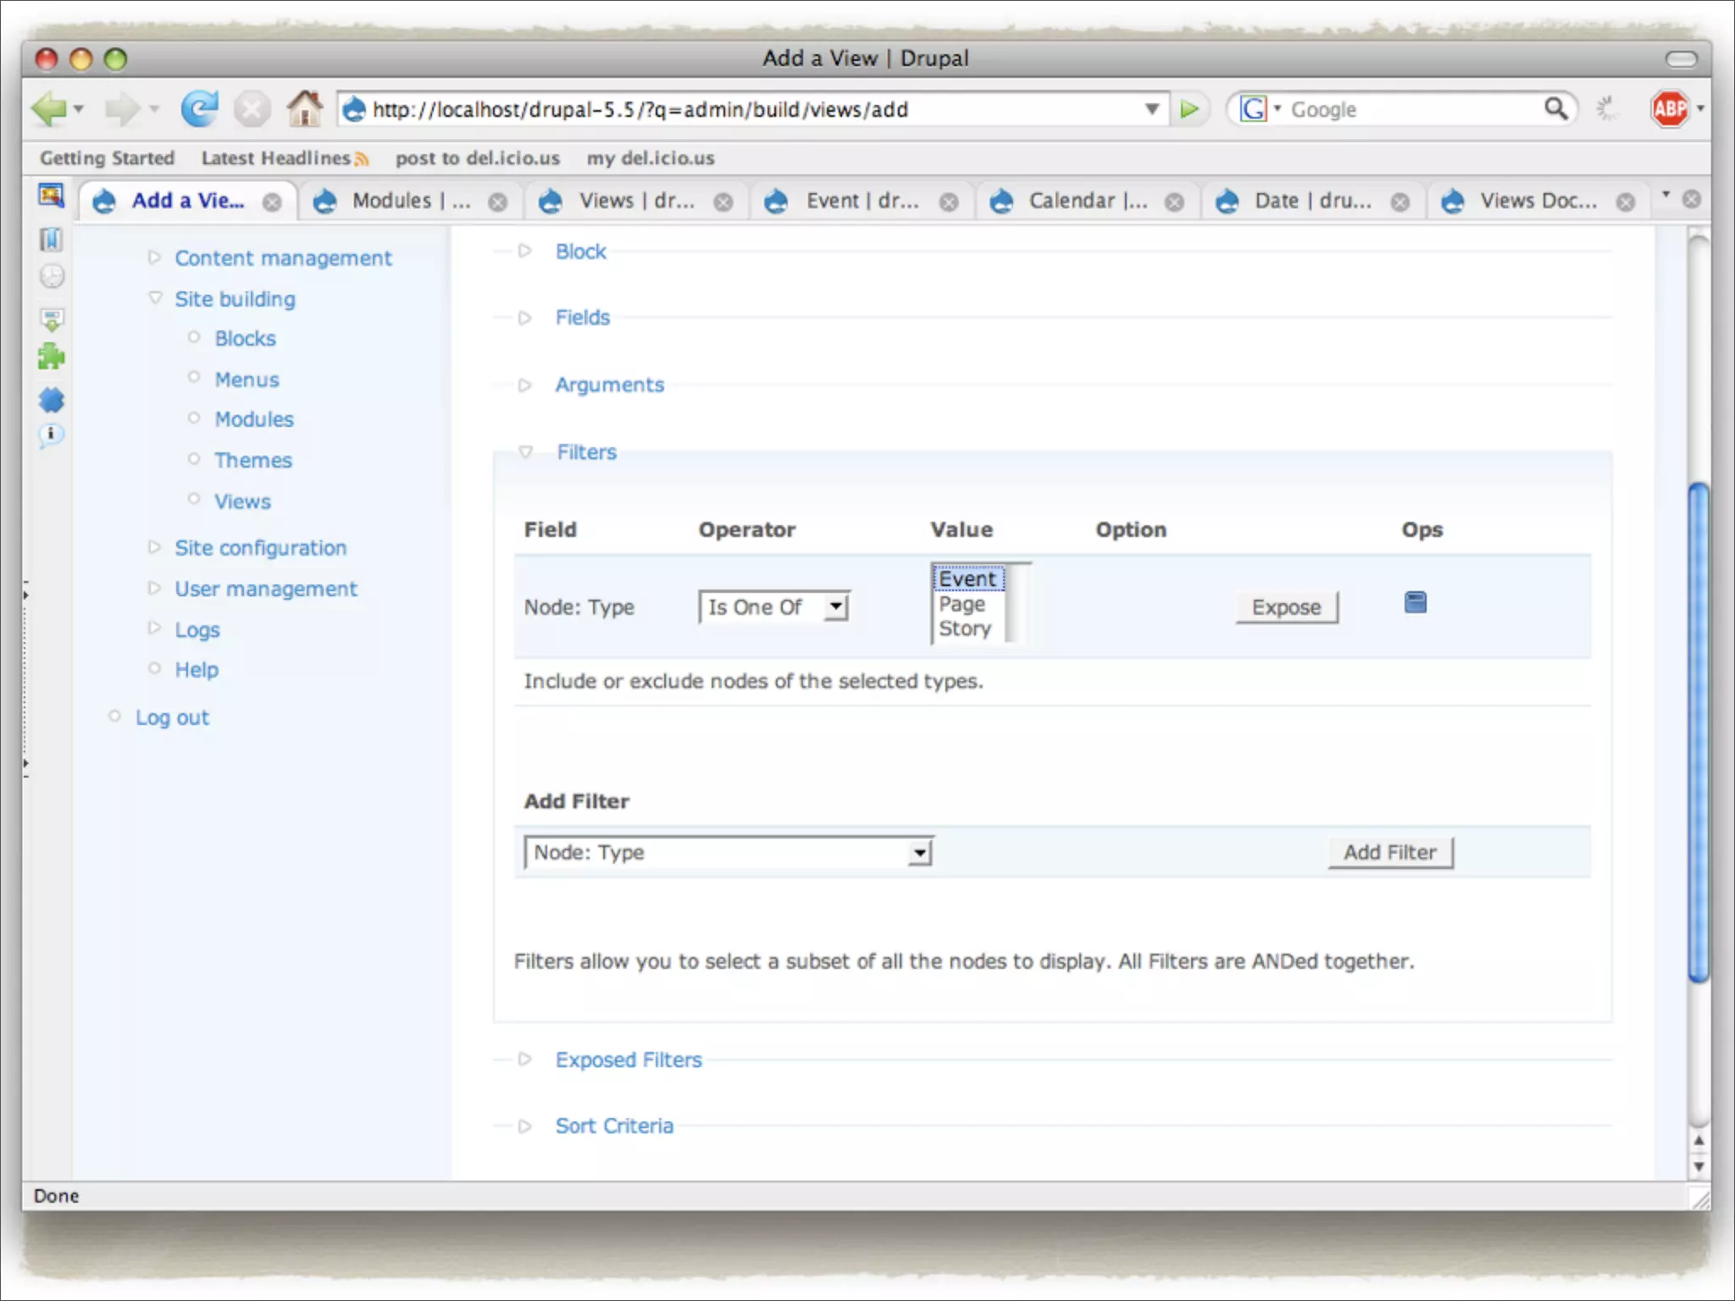The height and width of the screenshot is (1301, 1735).
Task: Select Story in the Value list
Action: (964, 628)
